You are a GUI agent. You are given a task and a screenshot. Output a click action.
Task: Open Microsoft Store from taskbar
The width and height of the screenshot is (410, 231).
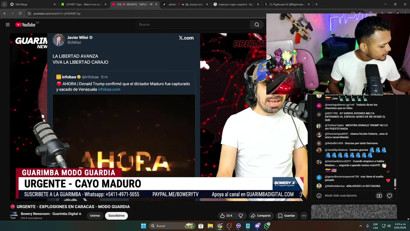point(201,226)
